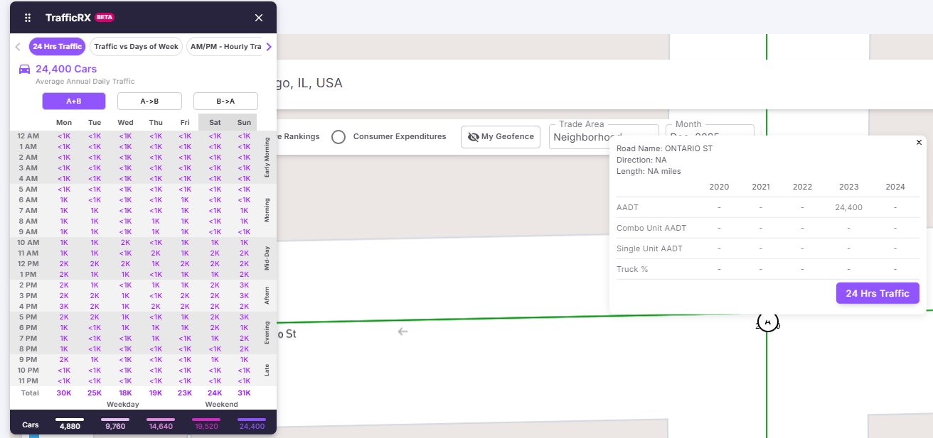Click the Sat column header
This screenshot has height=438, width=933.
coord(215,123)
